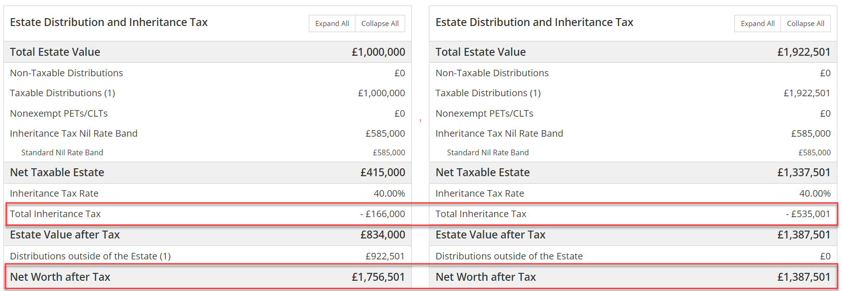Viewport: 842px width, 291px height.
Task: Expand Taxable Distributions (1) row in left panel
Action: 207,93
